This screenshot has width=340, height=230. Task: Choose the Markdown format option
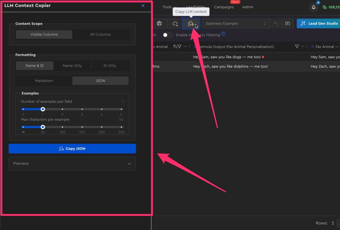[44, 81]
